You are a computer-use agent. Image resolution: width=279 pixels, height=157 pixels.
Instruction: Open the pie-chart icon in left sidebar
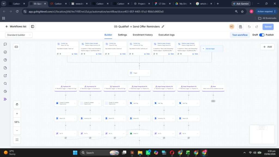click(5, 60)
